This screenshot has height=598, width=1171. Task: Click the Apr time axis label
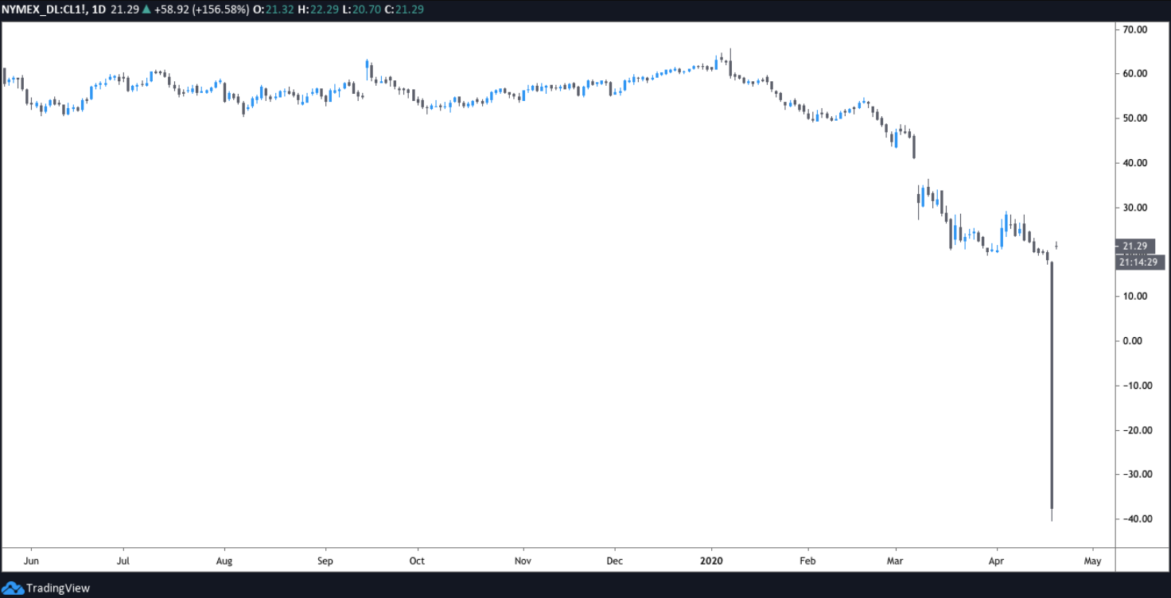(996, 561)
